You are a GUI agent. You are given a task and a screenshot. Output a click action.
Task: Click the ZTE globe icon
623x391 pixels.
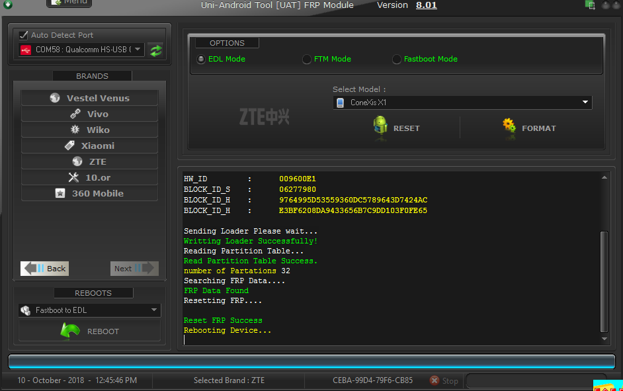(77, 161)
